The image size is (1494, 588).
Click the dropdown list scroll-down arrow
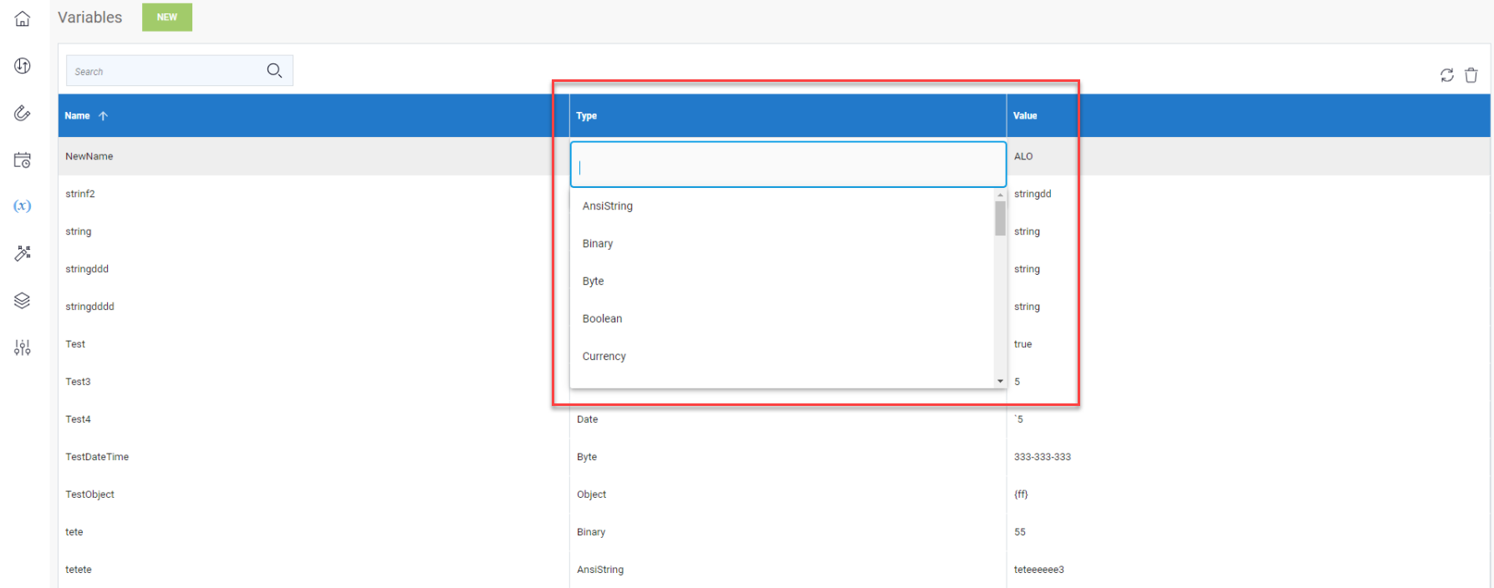(1000, 381)
